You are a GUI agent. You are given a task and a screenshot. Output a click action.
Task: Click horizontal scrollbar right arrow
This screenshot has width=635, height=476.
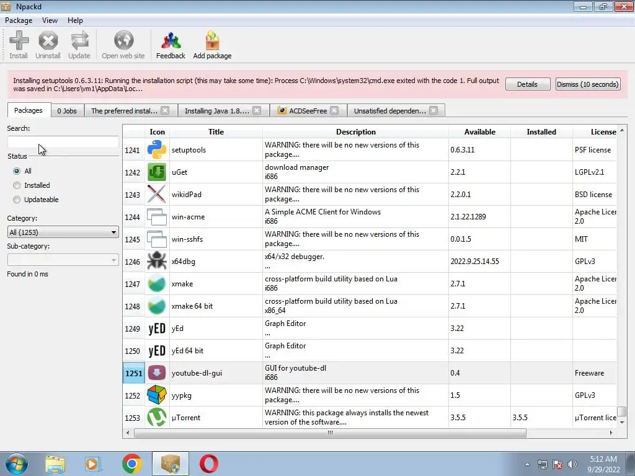(x=611, y=433)
